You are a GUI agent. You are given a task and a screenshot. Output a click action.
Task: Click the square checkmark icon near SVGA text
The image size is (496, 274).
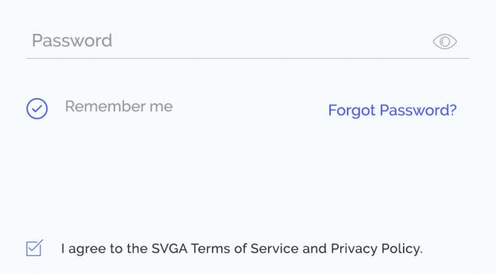click(x=35, y=248)
